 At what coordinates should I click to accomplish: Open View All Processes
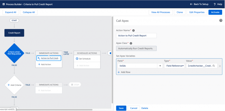click(x=161, y=12)
